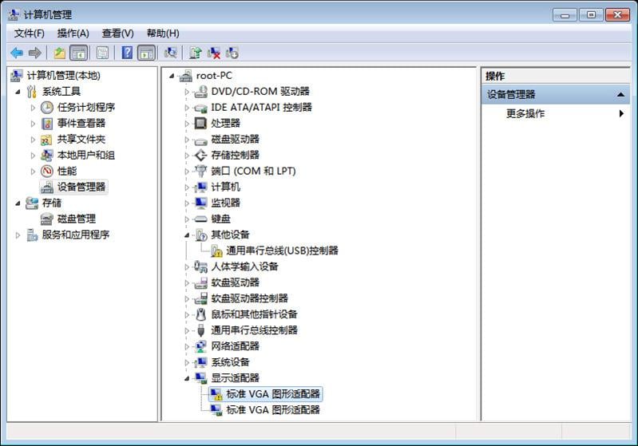Collapse the root-PC device tree
The height and width of the screenshot is (446, 638).
point(172,76)
